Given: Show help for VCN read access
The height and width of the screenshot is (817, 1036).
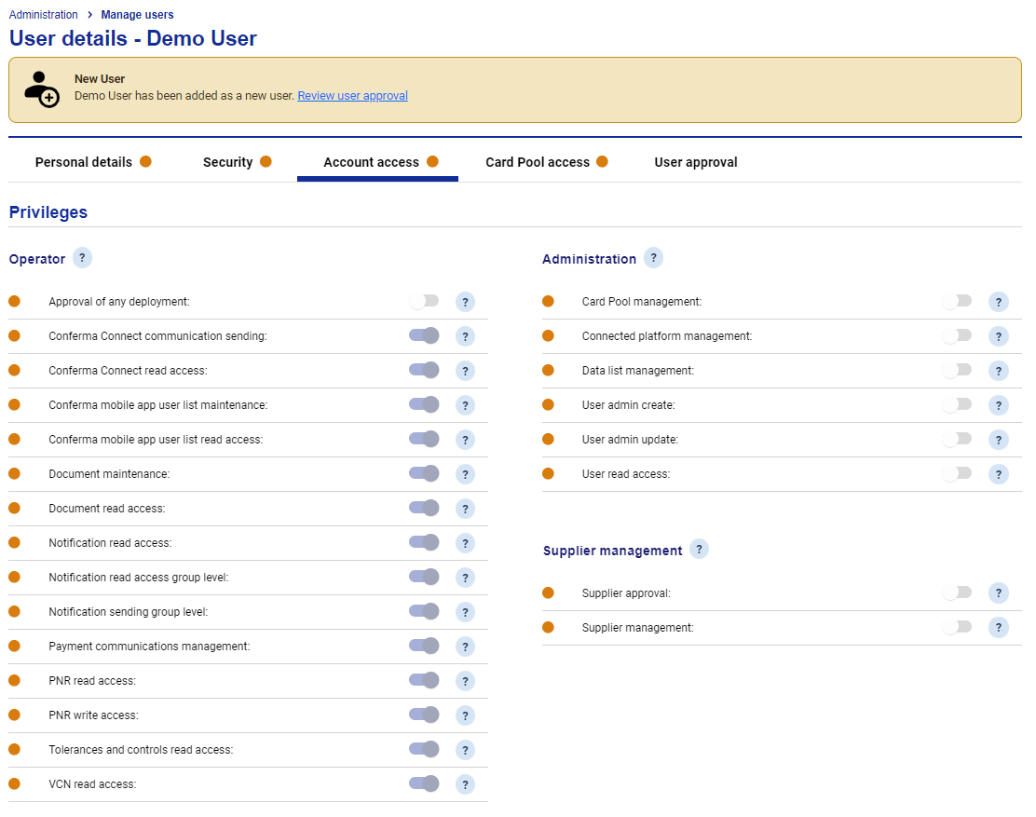Looking at the screenshot, I should tap(465, 784).
